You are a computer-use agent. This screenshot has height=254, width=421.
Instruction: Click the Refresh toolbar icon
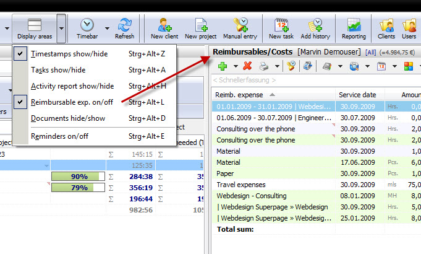(x=125, y=25)
